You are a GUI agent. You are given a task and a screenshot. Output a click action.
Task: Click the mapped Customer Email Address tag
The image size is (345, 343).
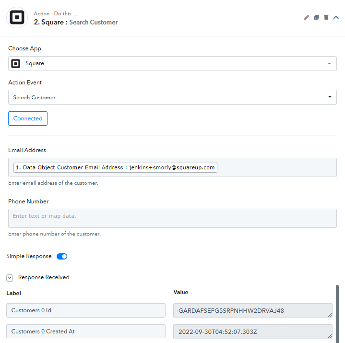click(x=115, y=167)
